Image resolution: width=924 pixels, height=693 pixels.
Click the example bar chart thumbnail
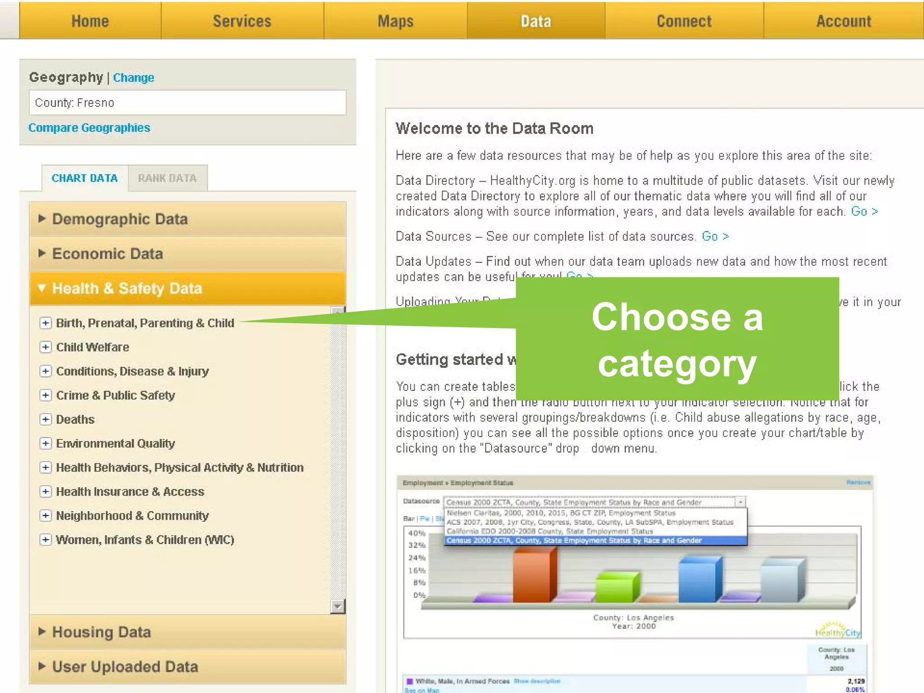click(x=632, y=582)
